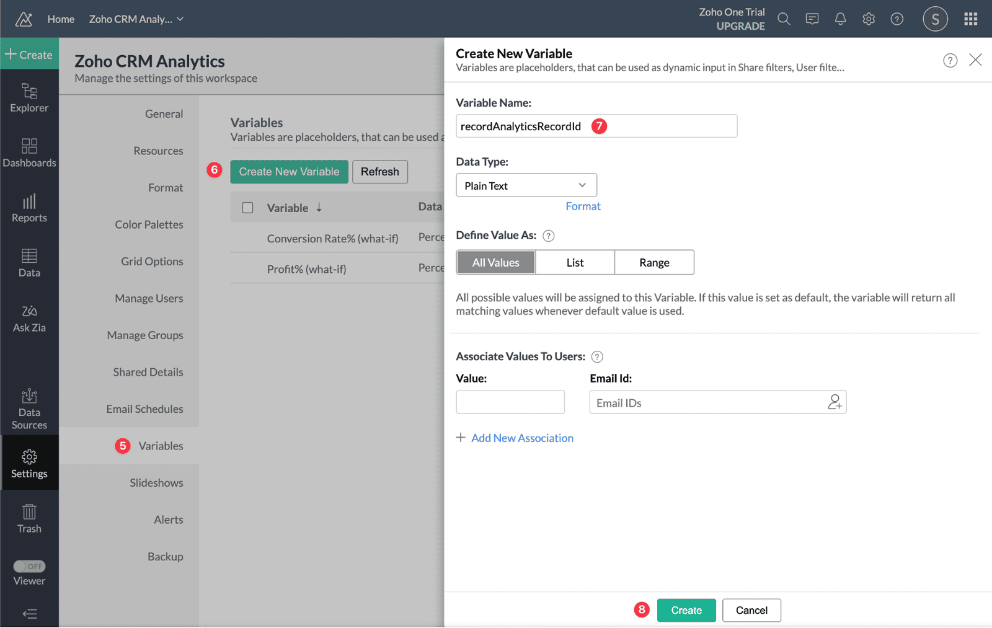Open the search magnifier in header

(784, 19)
